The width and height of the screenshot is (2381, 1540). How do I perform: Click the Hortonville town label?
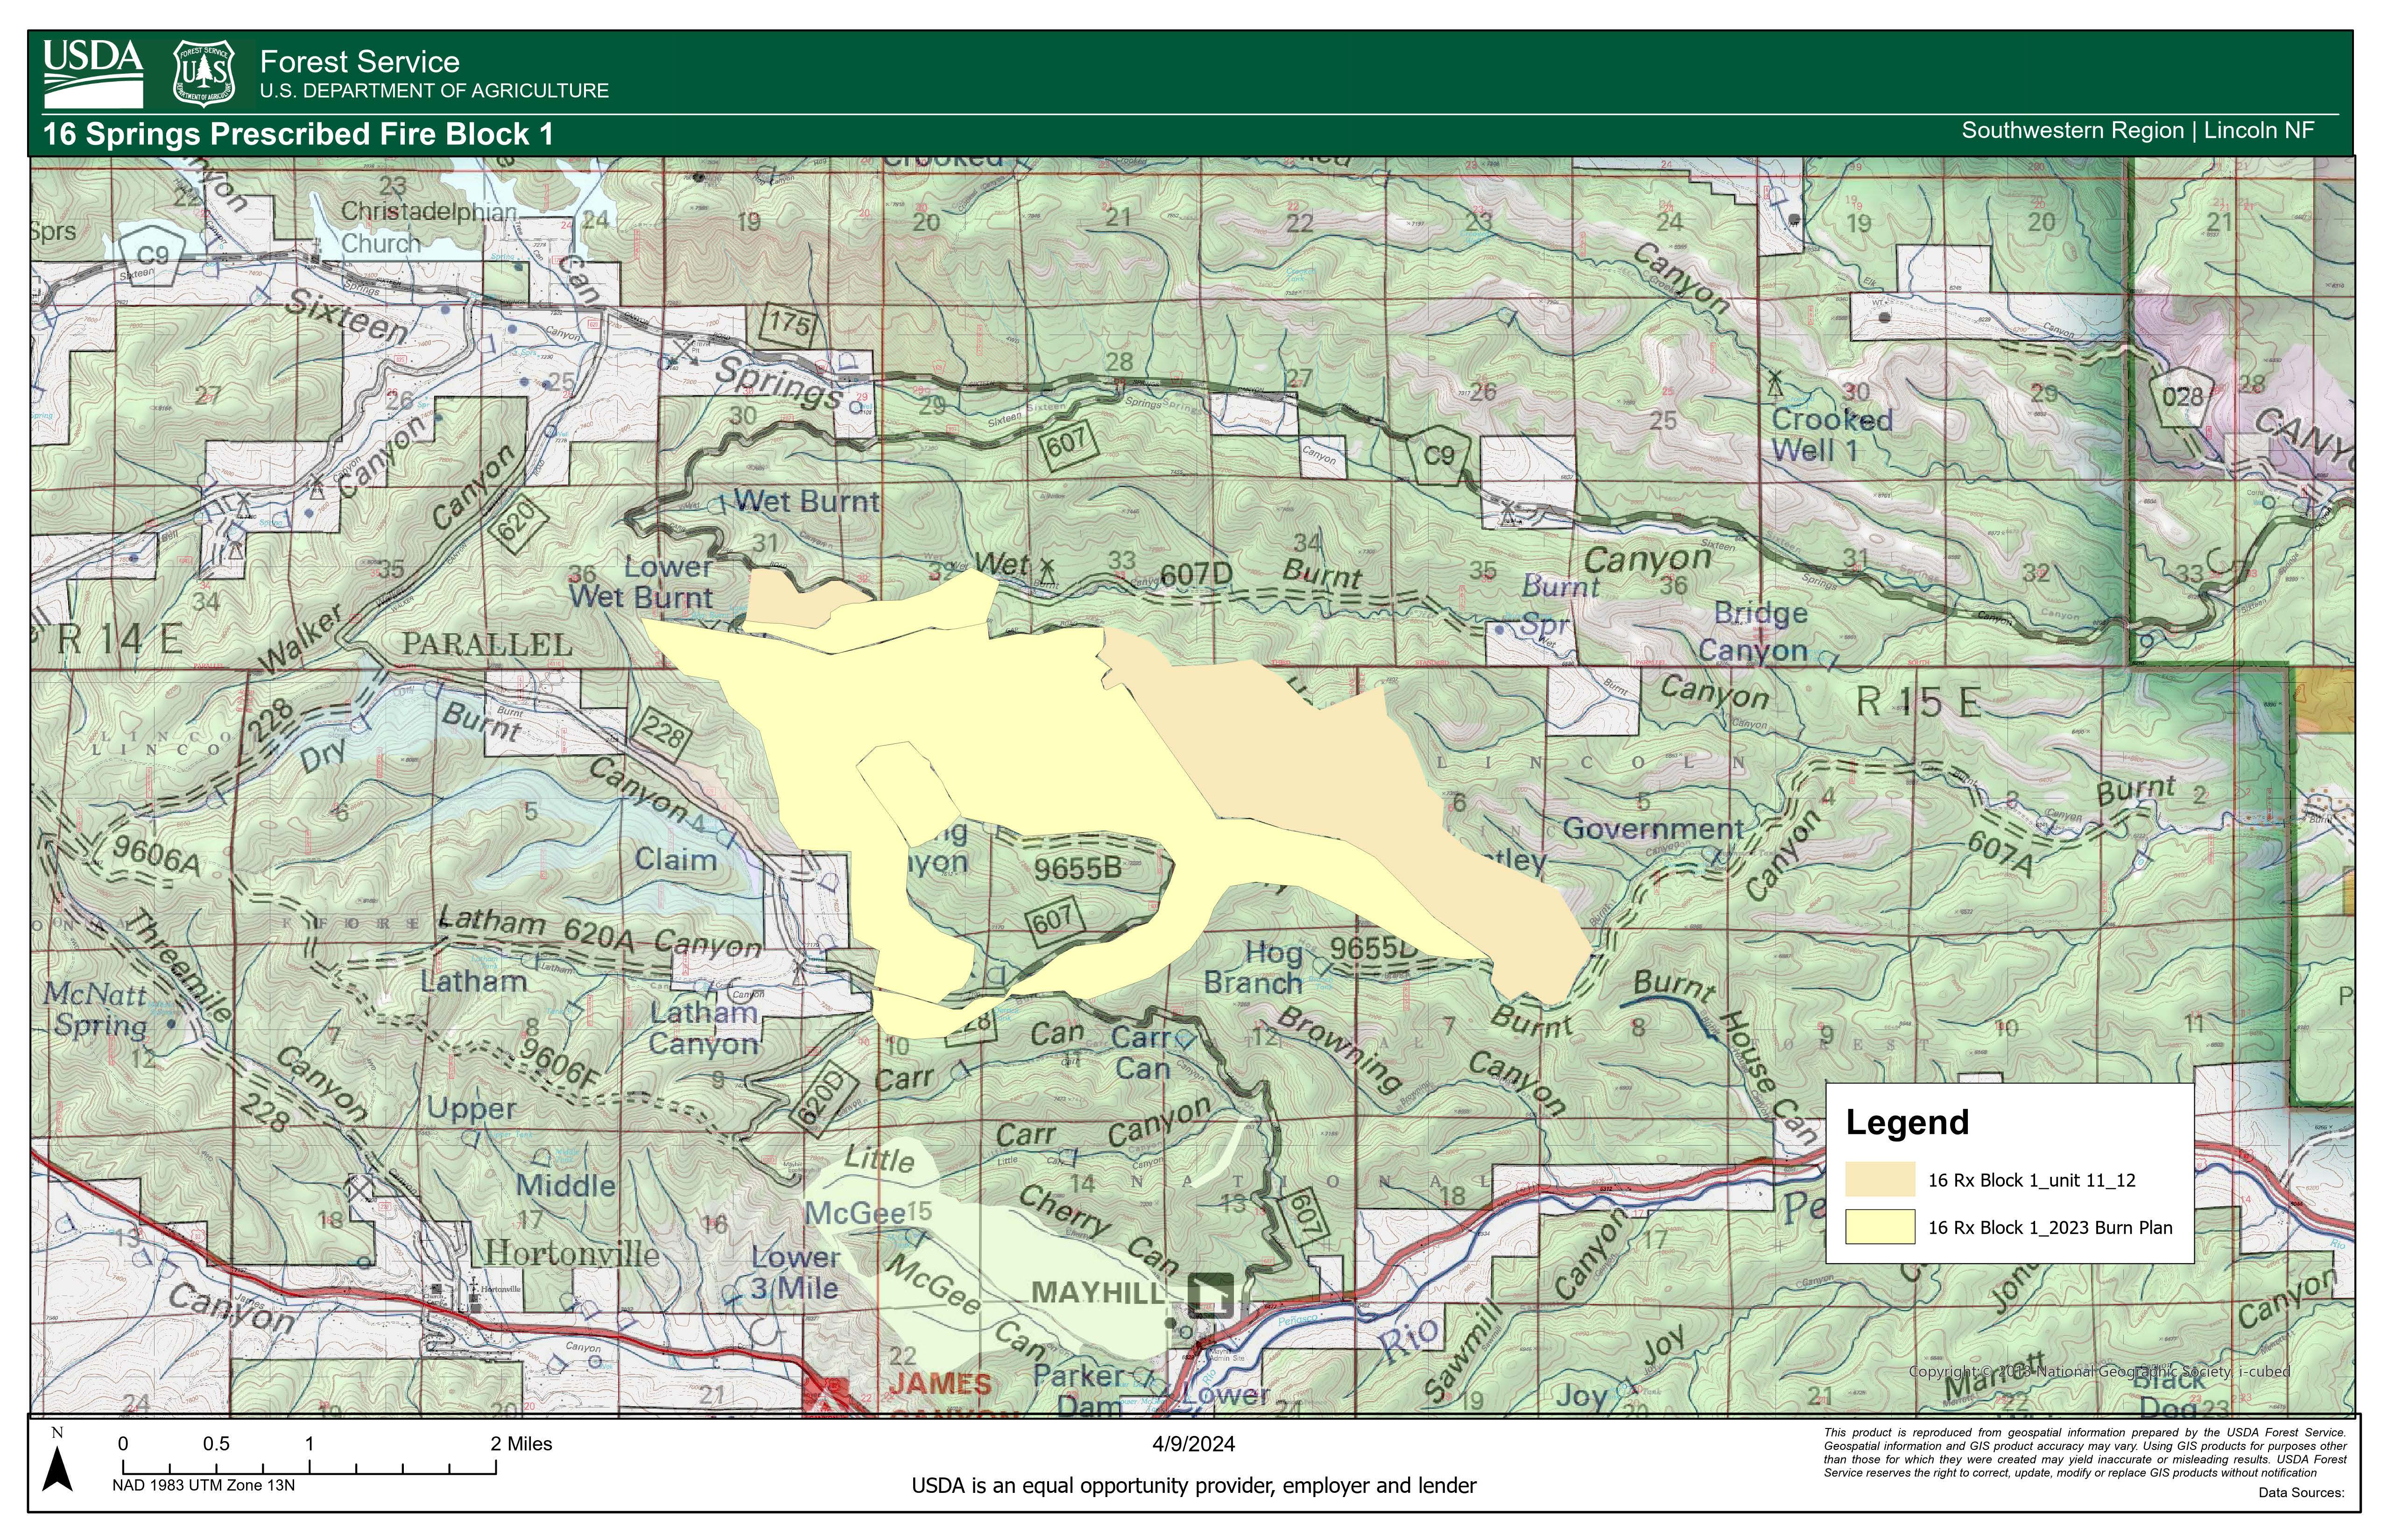pos(572,1253)
